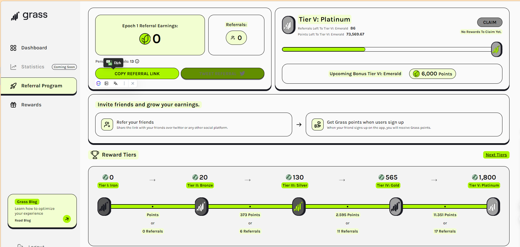The width and height of the screenshot is (520, 247).
Task: Click the 17 Referrals text
Action: pyautogui.click(x=445, y=231)
